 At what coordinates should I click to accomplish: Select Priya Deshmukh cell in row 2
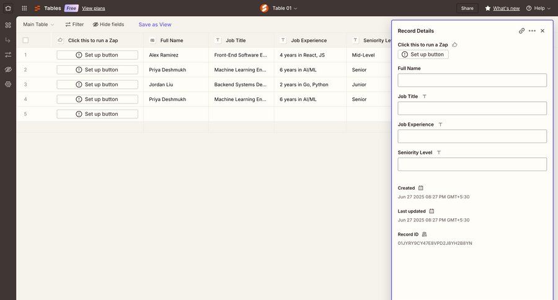tap(176, 70)
